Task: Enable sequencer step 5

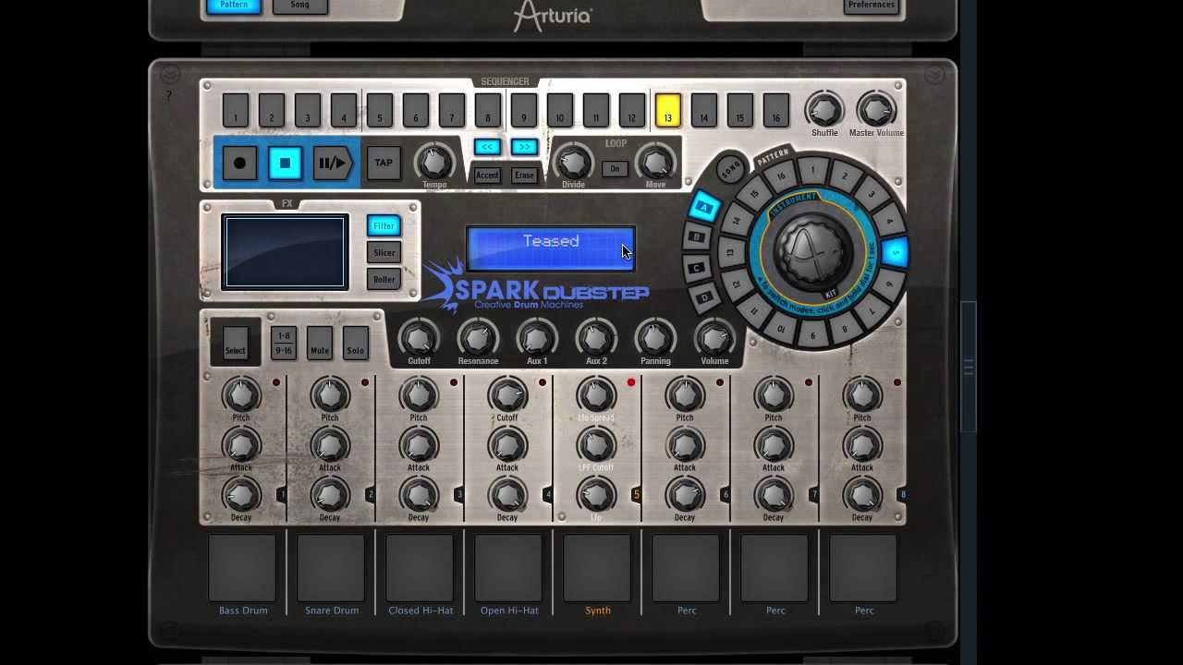Action: pyautogui.click(x=379, y=110)
